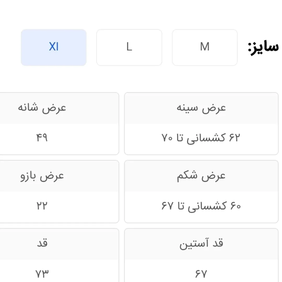Click the عرض سینه header cell
Image resolution: width=282 pixels, height=282 pixels.
(201, 108)
